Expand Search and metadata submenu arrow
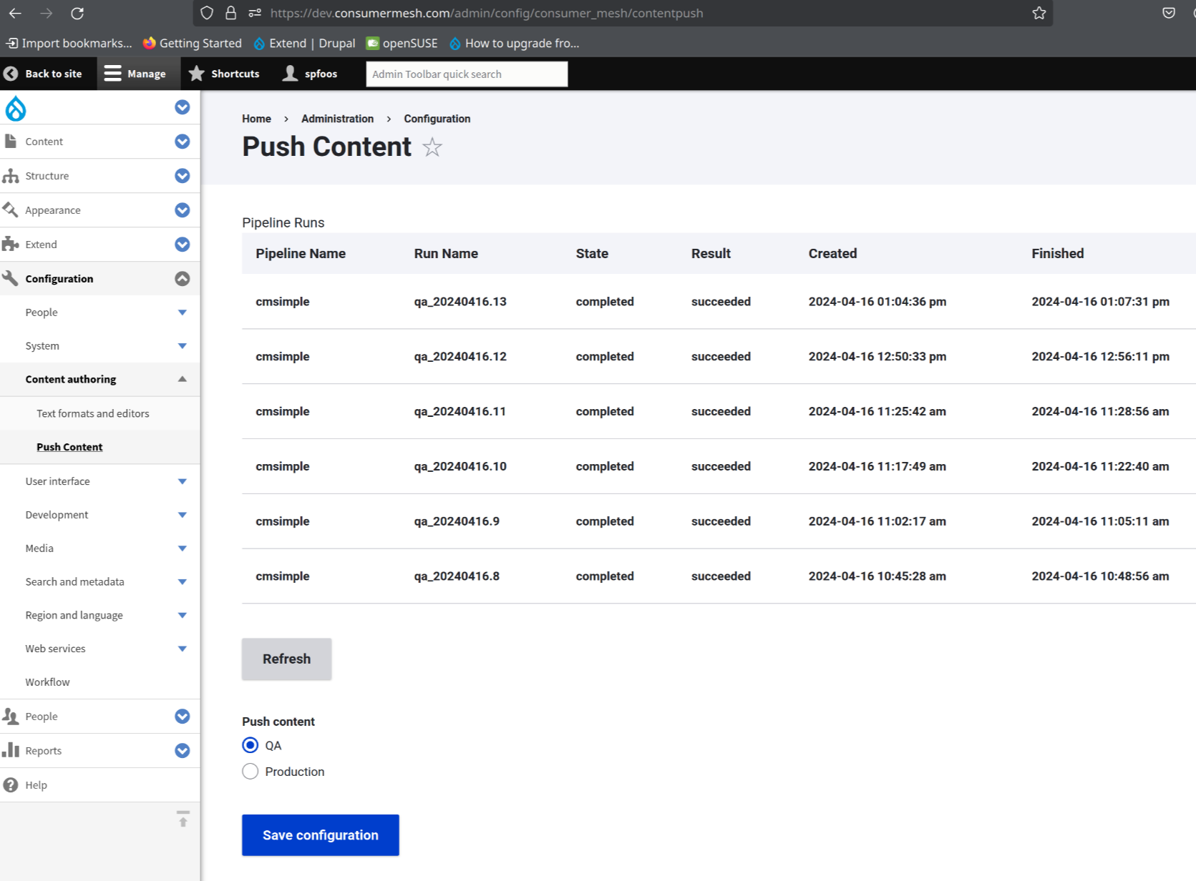1196x881 pixels. (183, 582)
